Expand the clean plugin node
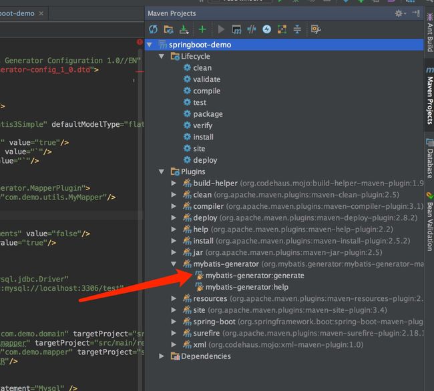 click(174, 195)
